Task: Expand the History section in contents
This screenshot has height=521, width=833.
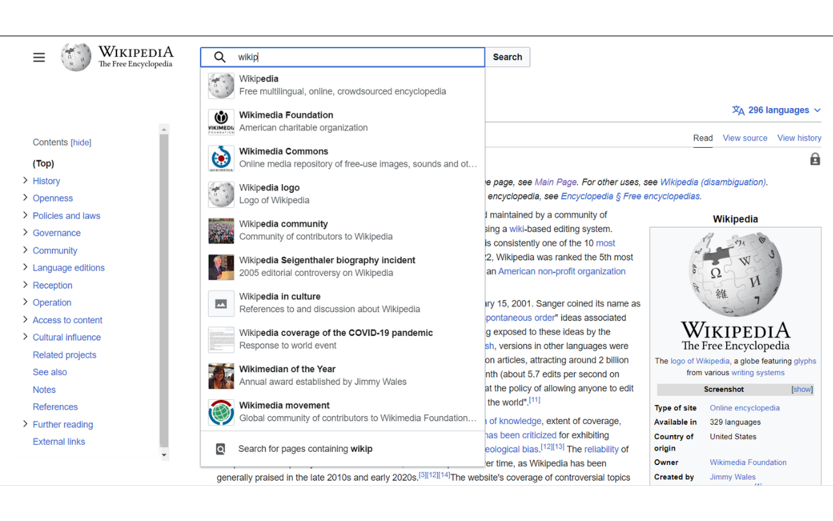Action: (x=25, y=180)
